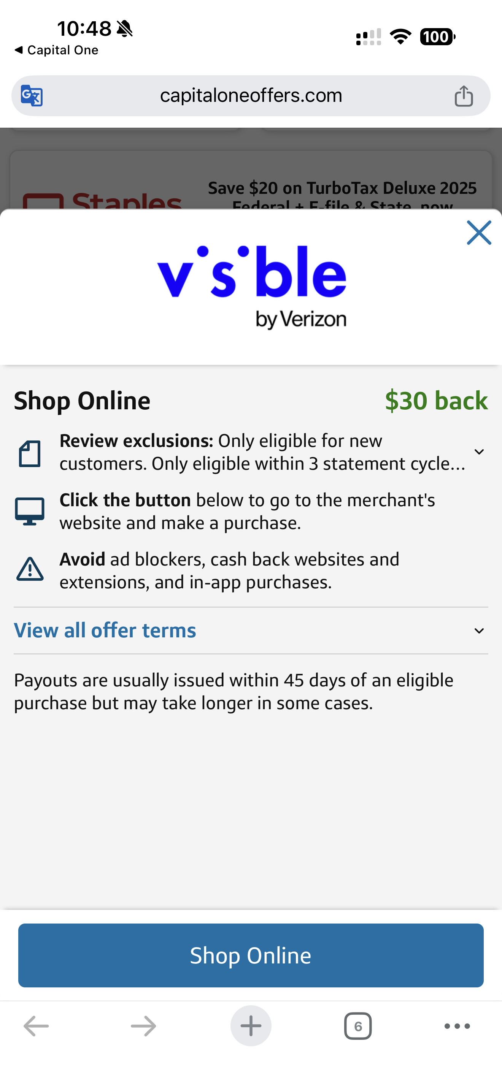Open the tab switcher showing 6 tabs
502x1090 pixels.
[x=357, y=1026]
